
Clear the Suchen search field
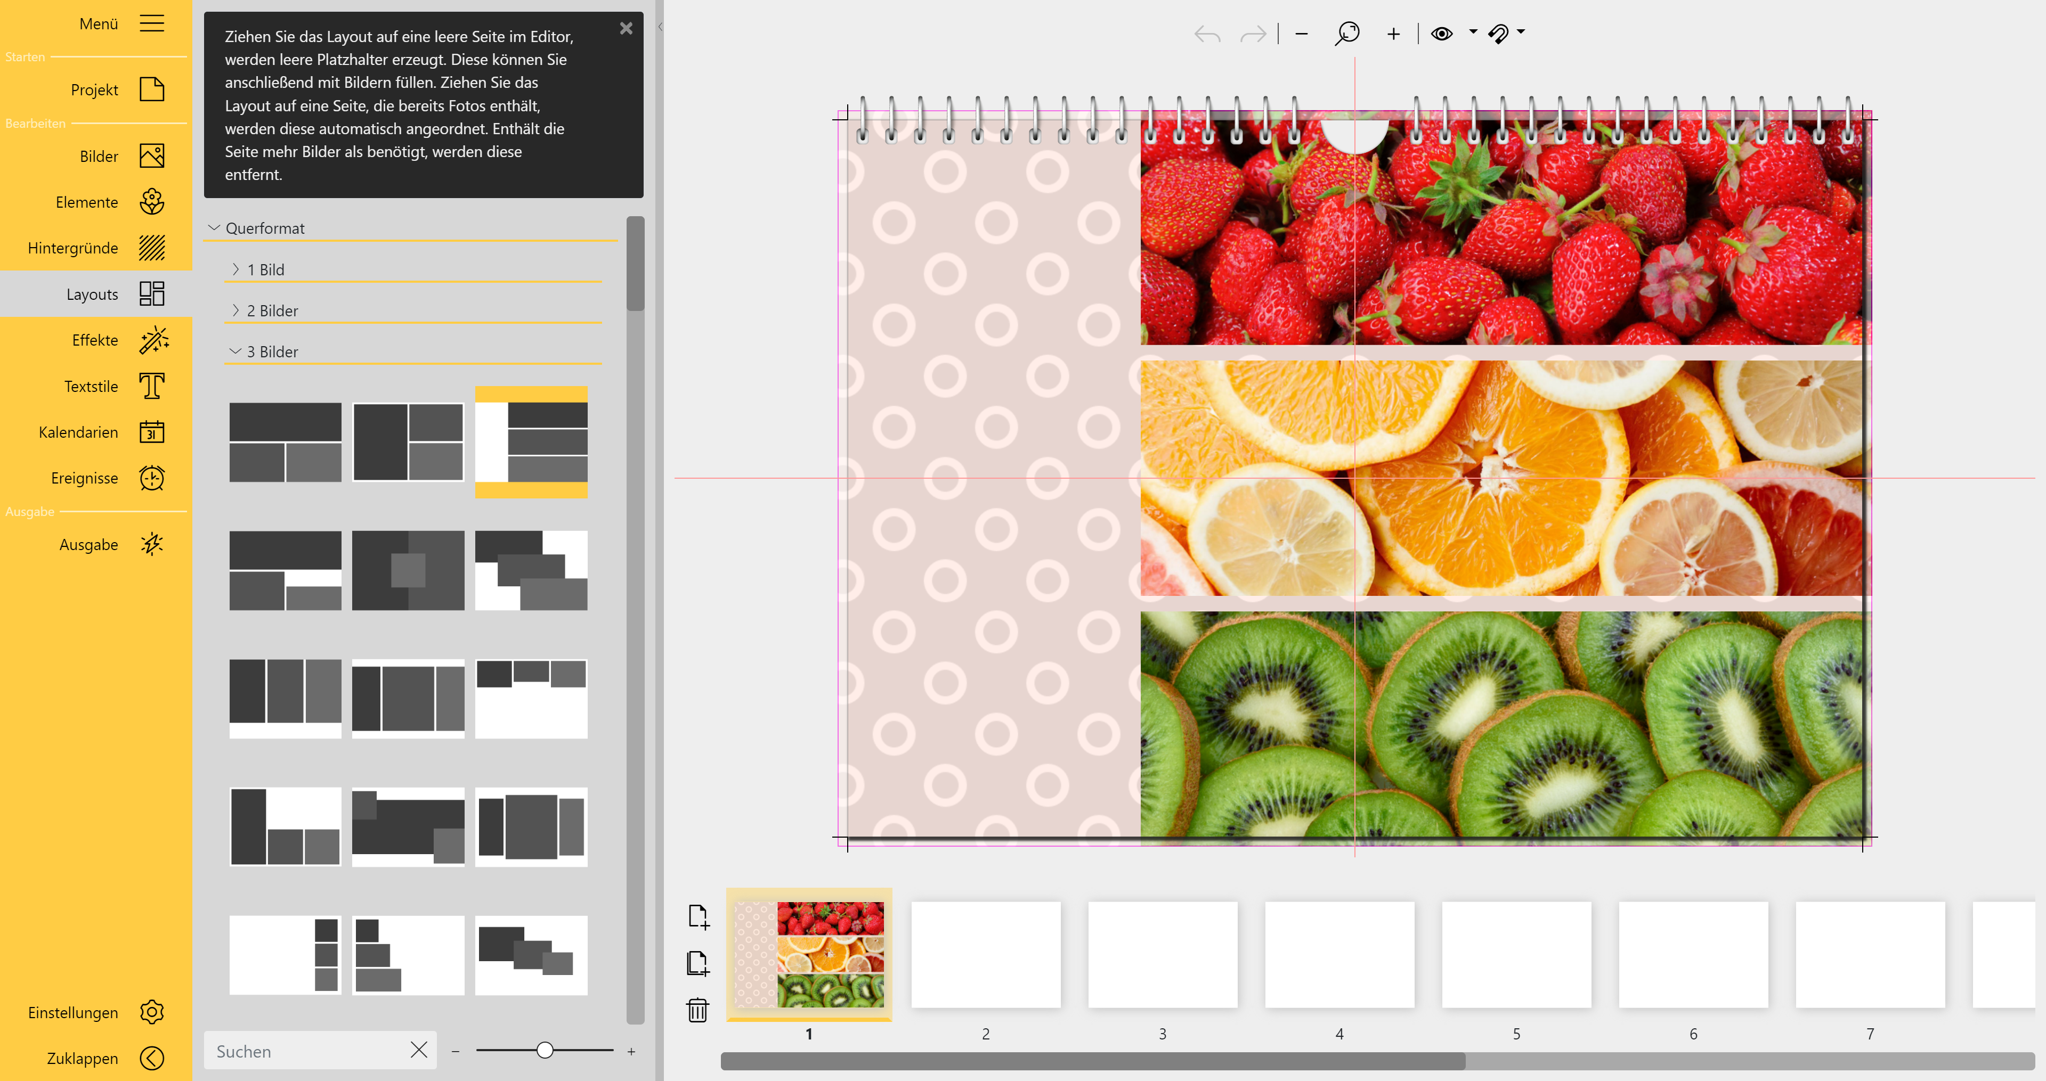pyautogui.click(x=419, y=1050)
